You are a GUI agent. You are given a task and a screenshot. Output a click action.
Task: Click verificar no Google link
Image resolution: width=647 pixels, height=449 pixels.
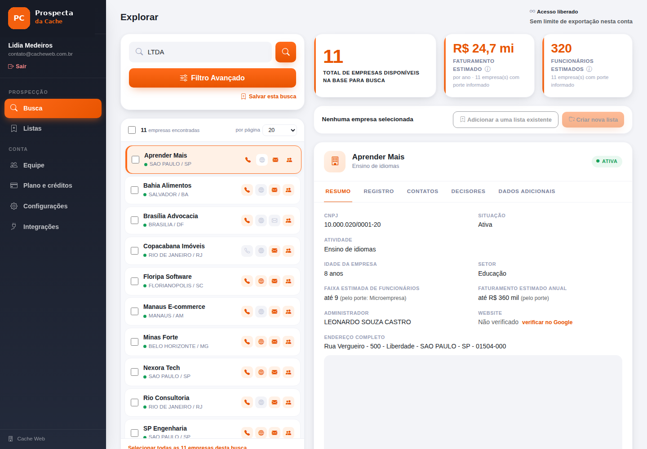coord(547,322)
